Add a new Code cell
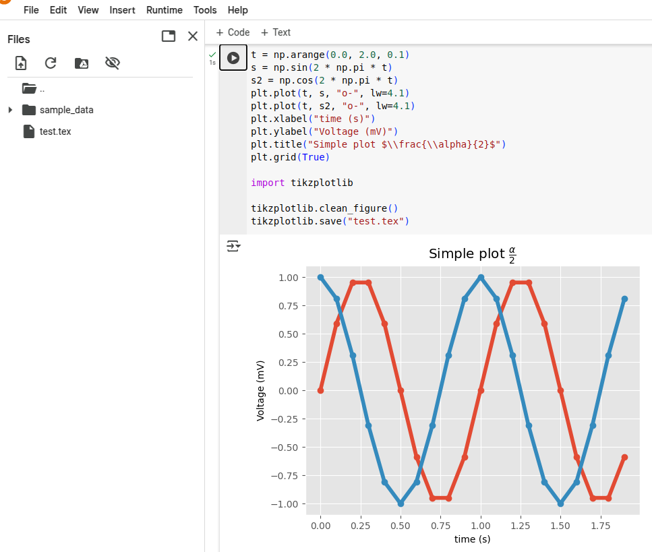This screenshot has height=552, width=652. click(x=233, y=32)
